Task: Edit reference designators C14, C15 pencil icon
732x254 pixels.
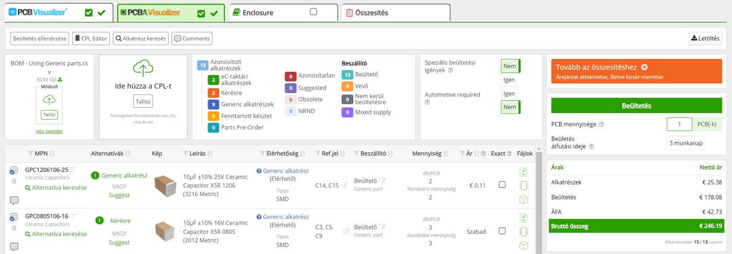Action: (x=344, y=185)
